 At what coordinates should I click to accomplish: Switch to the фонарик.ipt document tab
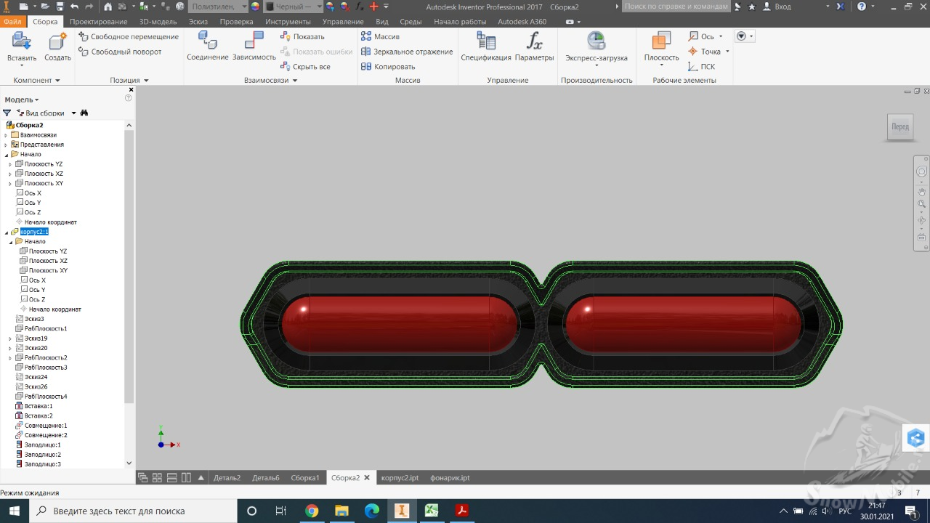[x=450, y=478]
